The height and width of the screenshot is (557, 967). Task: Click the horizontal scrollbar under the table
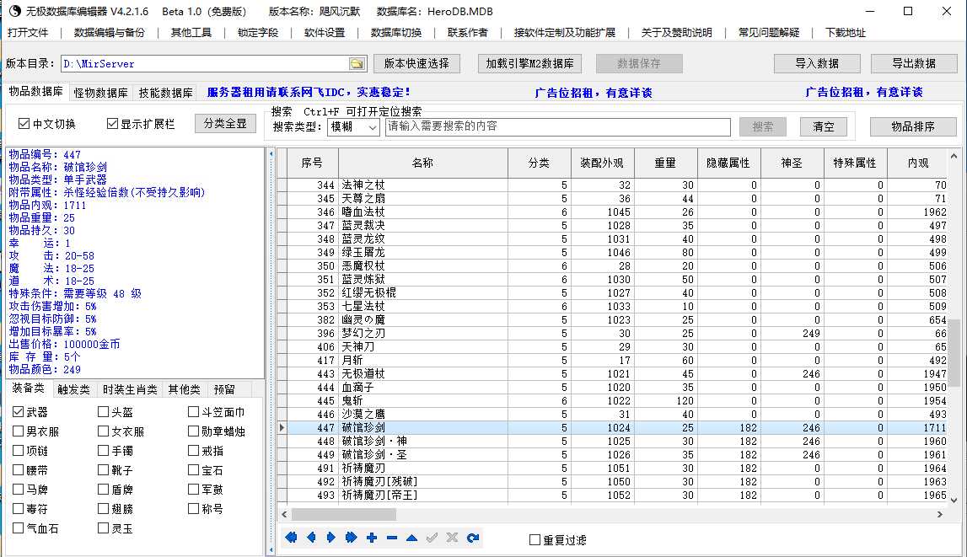[590, 513]
